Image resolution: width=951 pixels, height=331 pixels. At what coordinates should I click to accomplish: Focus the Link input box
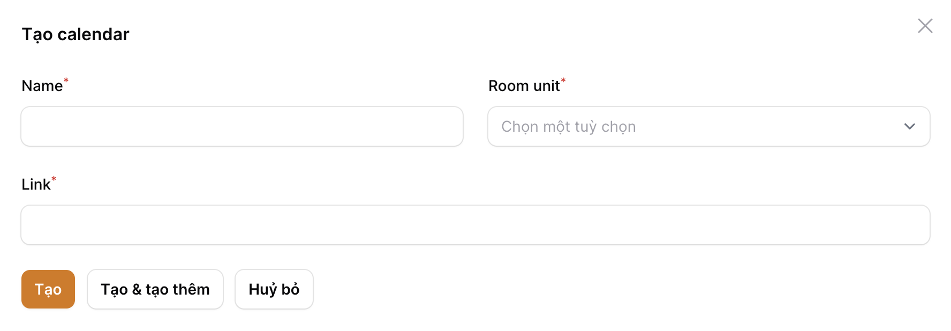[x=476, y=225]
